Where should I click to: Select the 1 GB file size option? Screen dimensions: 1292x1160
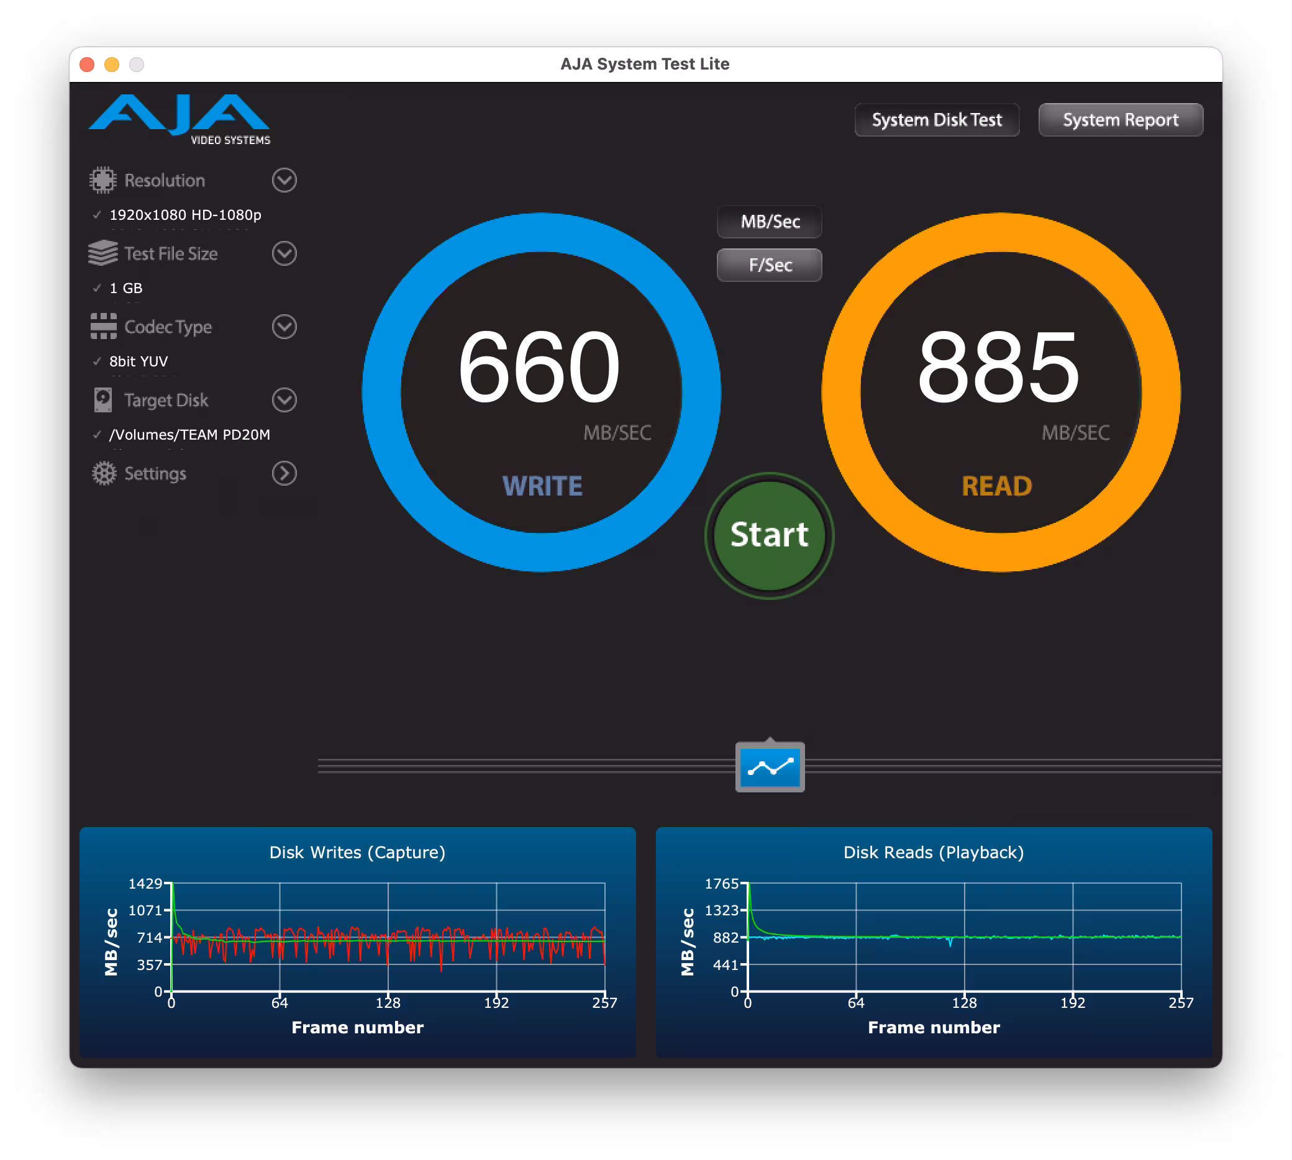point(125,288)
